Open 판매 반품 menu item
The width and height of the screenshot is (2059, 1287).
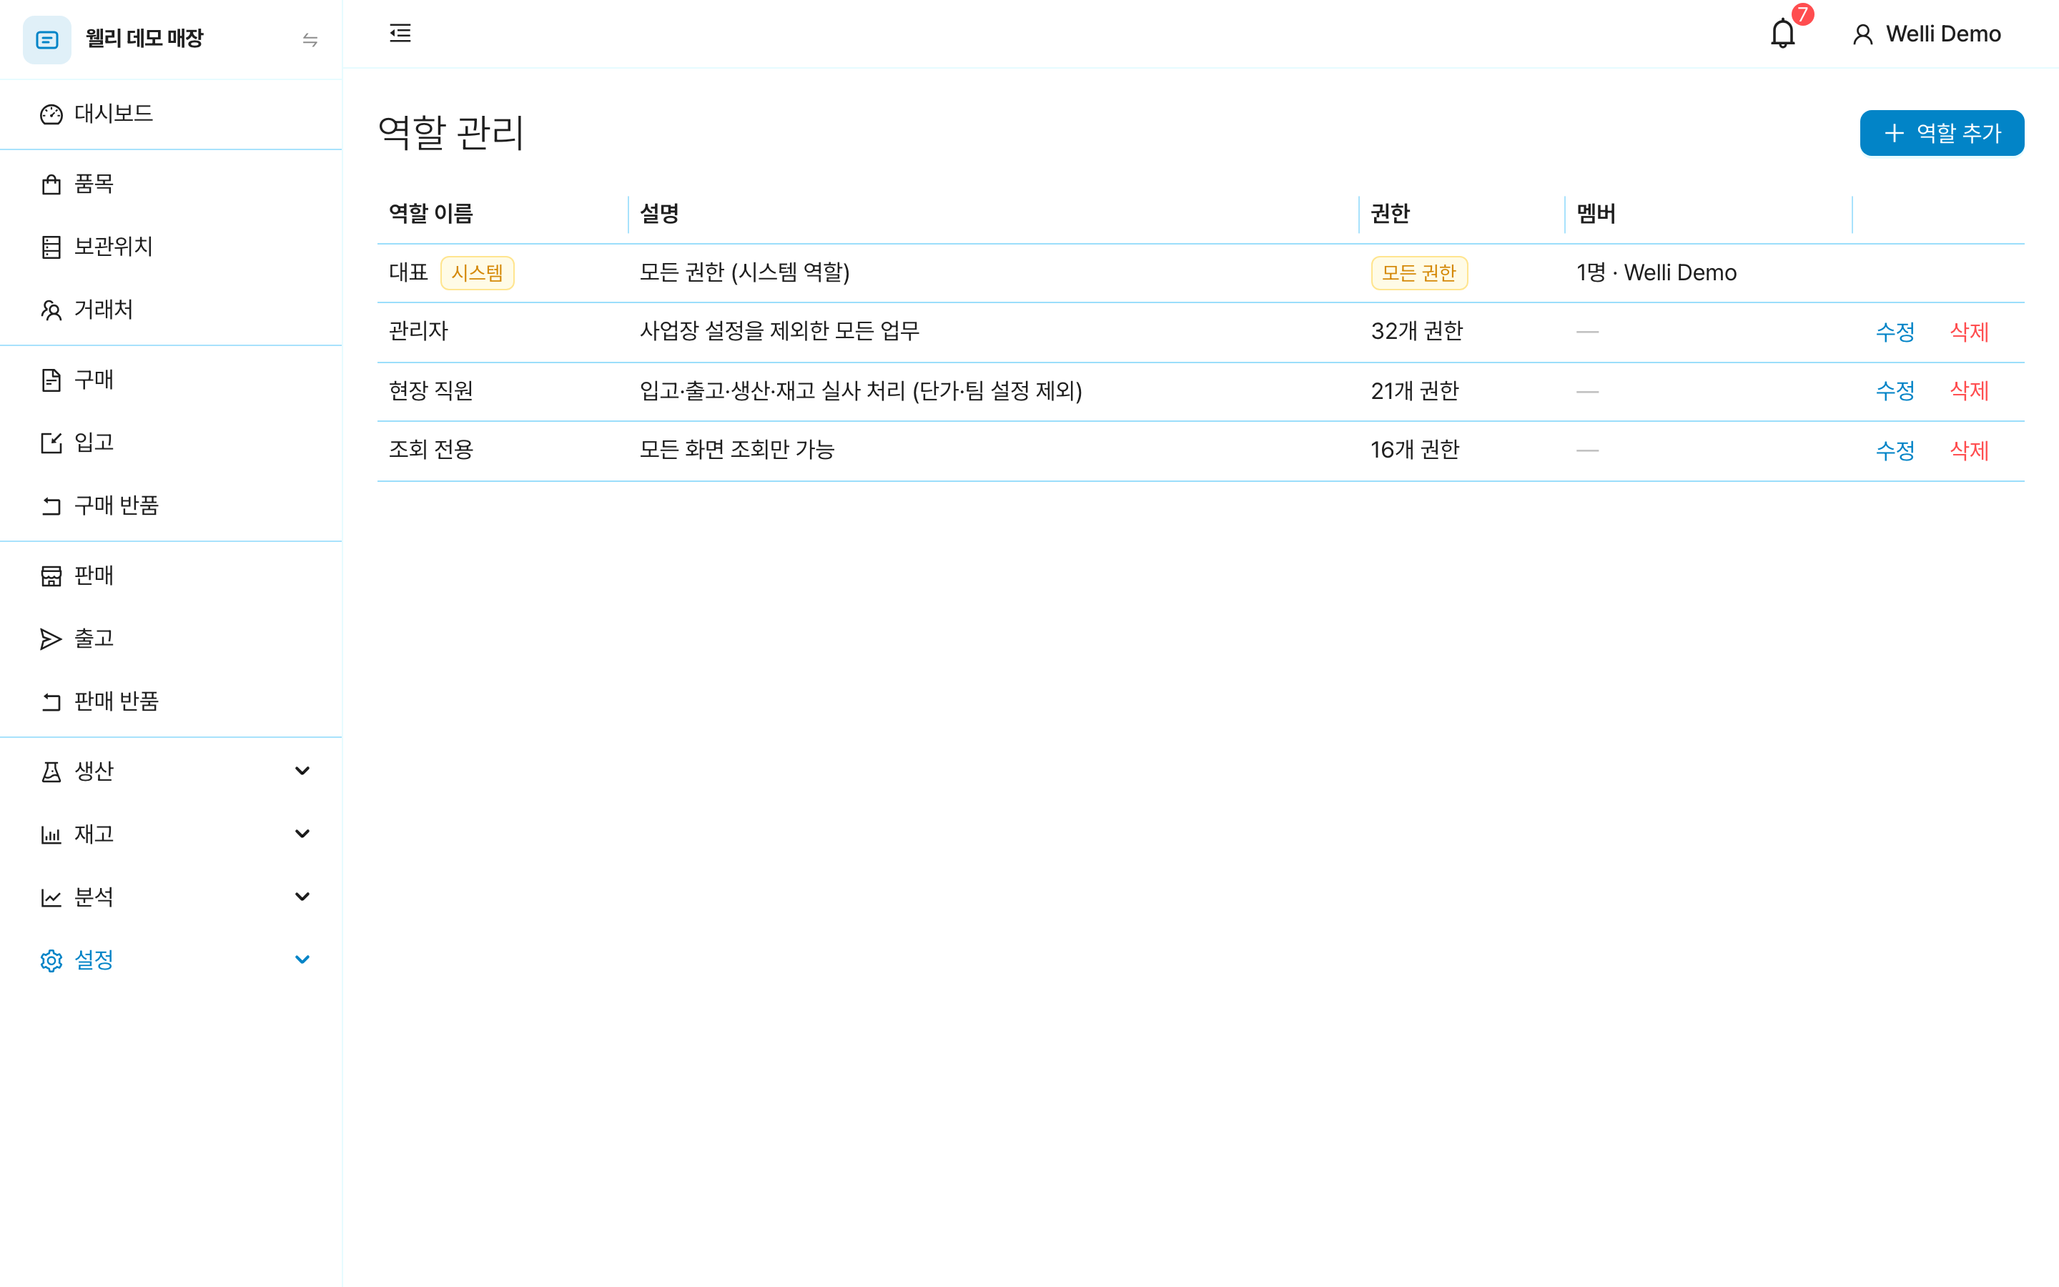coord(171,701)
